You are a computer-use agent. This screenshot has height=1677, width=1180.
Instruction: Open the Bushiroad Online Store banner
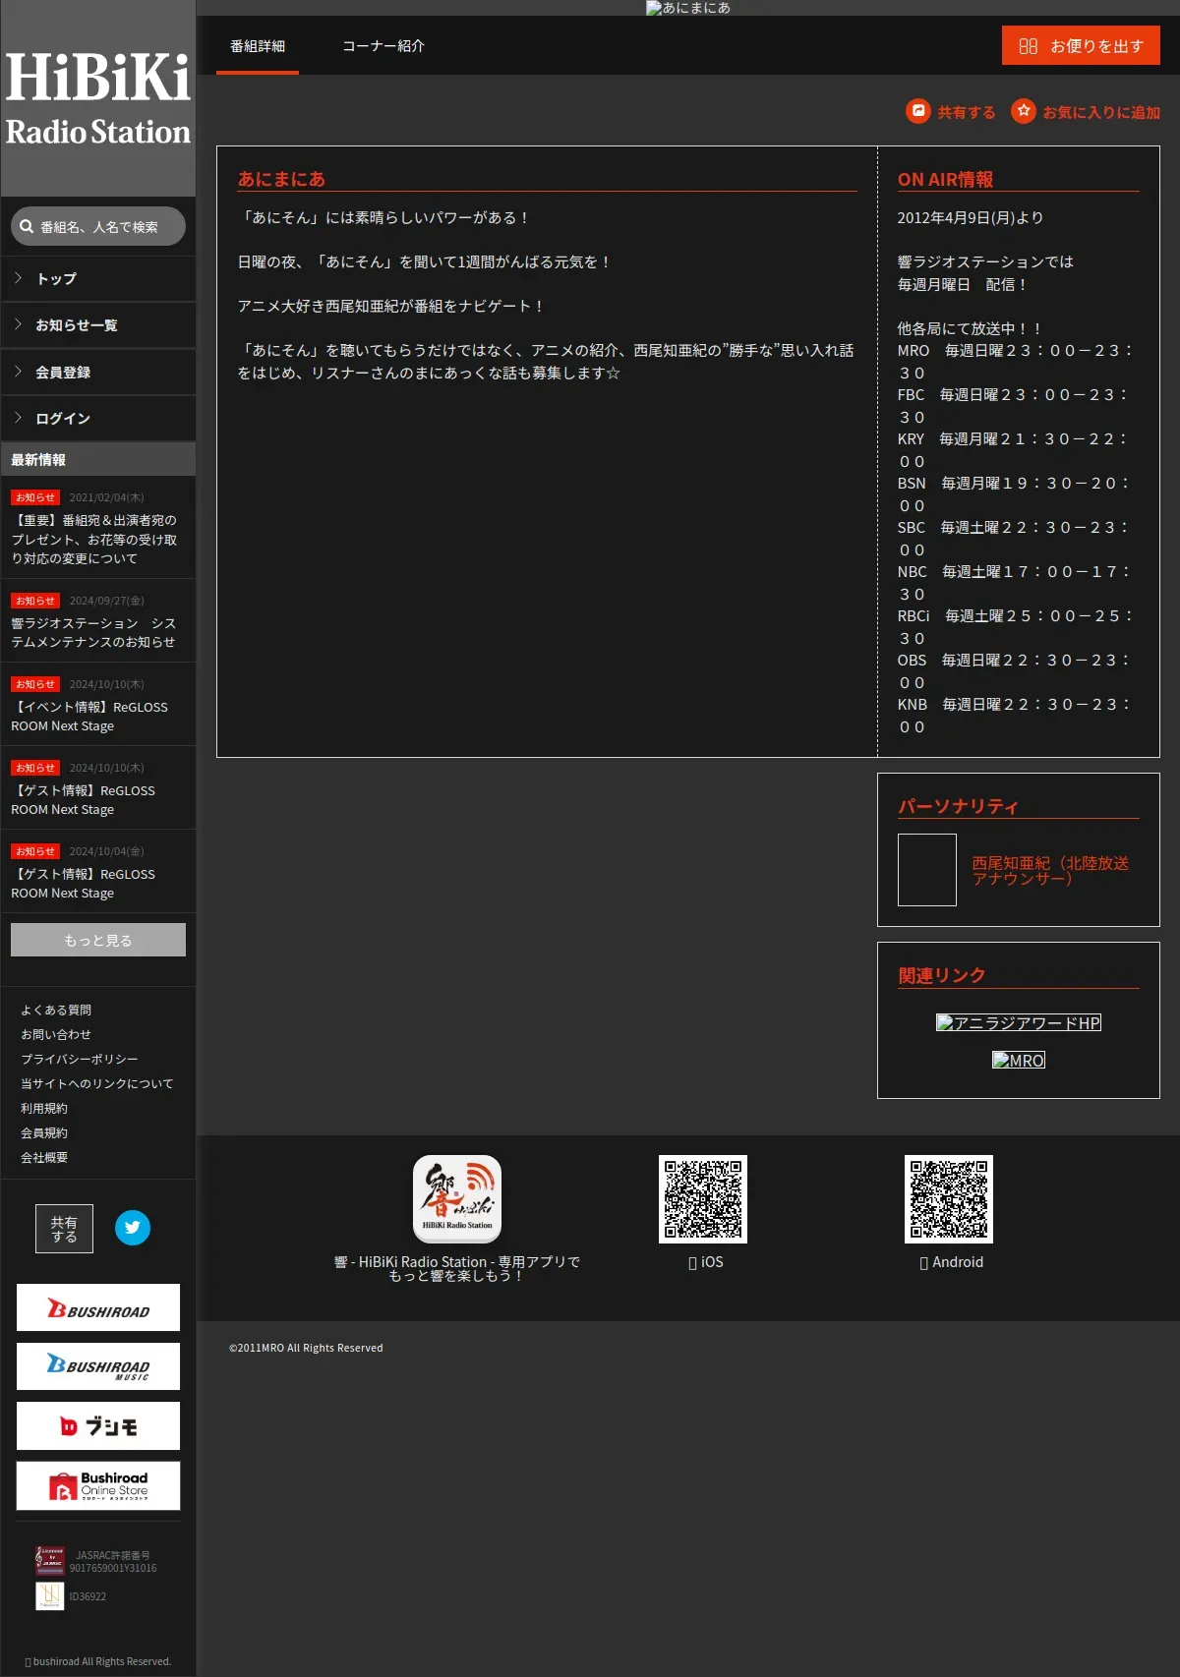98,1485
